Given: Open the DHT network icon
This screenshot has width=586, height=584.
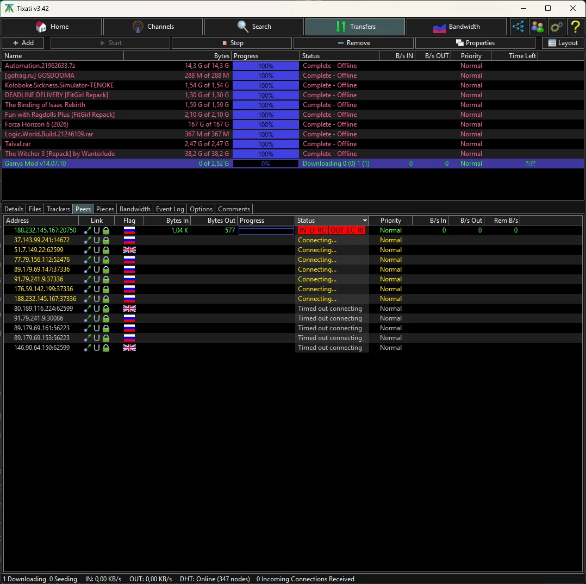Looking at the screenshot, I should coord(519,27).
